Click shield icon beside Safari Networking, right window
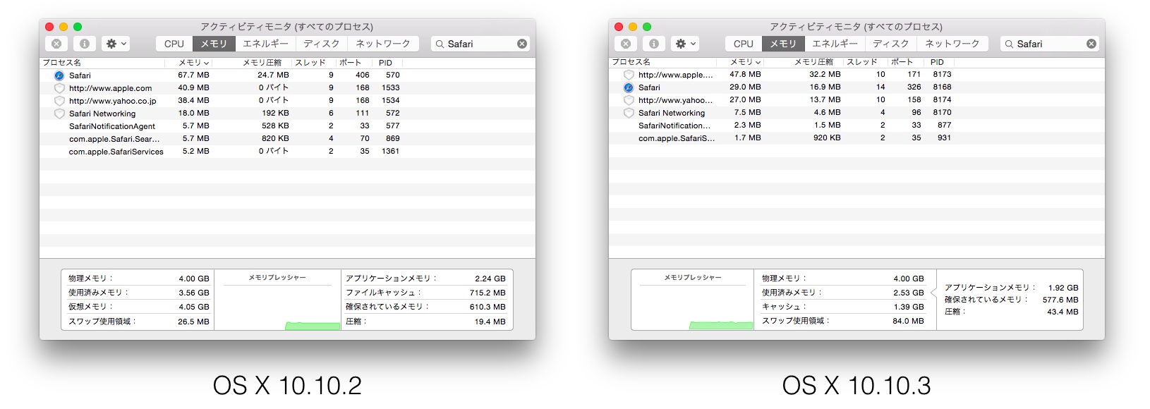This screenshot has height=409, width=1150. (x=629, y=113)
